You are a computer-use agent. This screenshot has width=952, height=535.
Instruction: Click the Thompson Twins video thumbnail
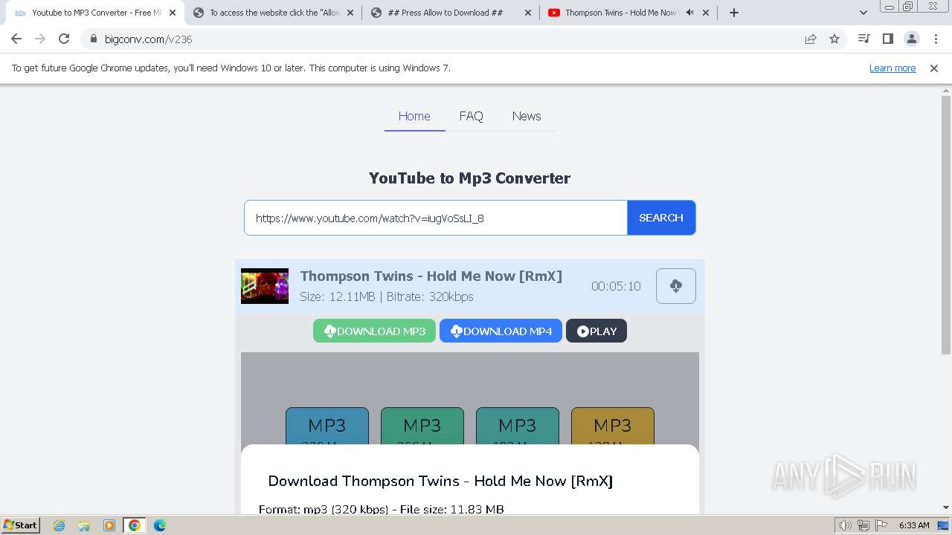(x=265, y=286)
